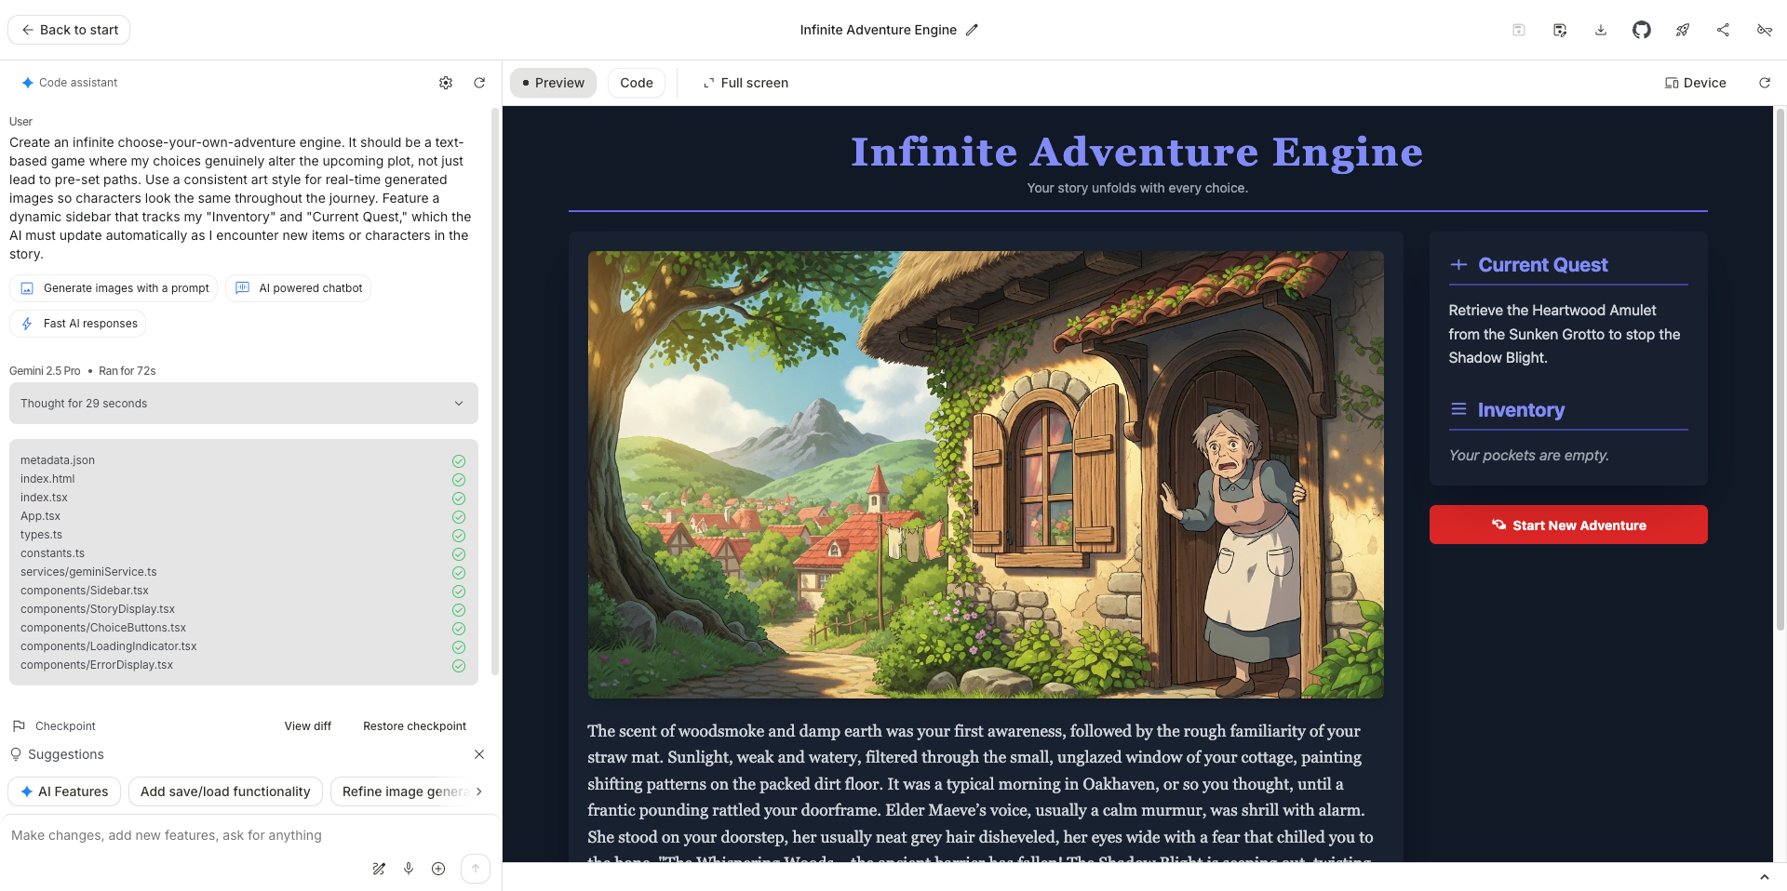Screen dimensions: 1787x891
Task: Attach content using the plus icon
Action: click(438, 868)
